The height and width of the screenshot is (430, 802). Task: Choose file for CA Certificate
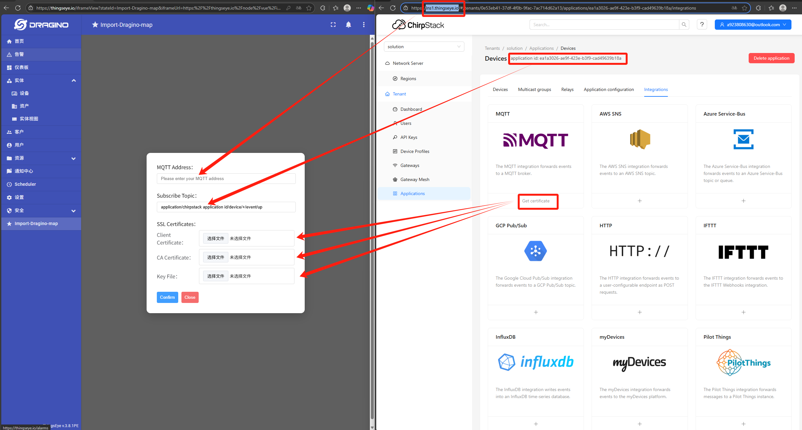click(x=216, y=257)
